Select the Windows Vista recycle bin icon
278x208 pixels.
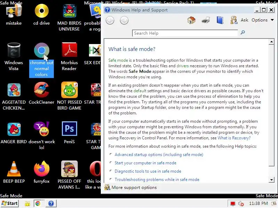[x=14, y=51]
